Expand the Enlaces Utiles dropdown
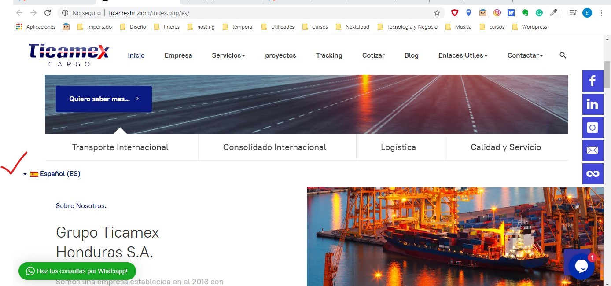This screenshot has width=611, height=286. tap(463, 55)
